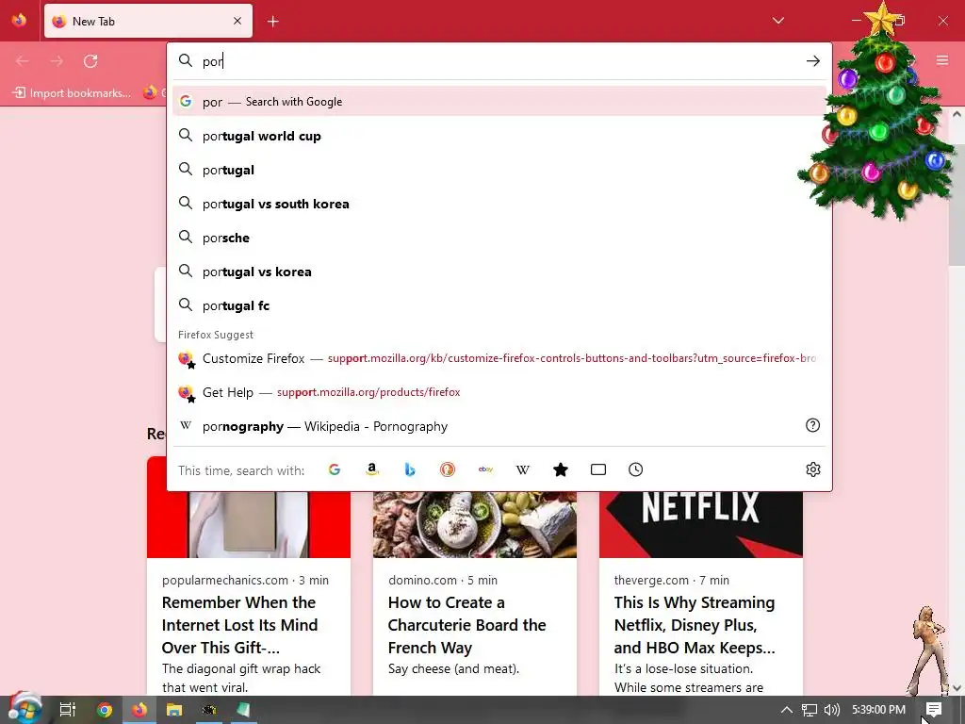Search with DuckDuckGo one-off engine icon
Screen dimensions: 965x724
tap(448, 469)
